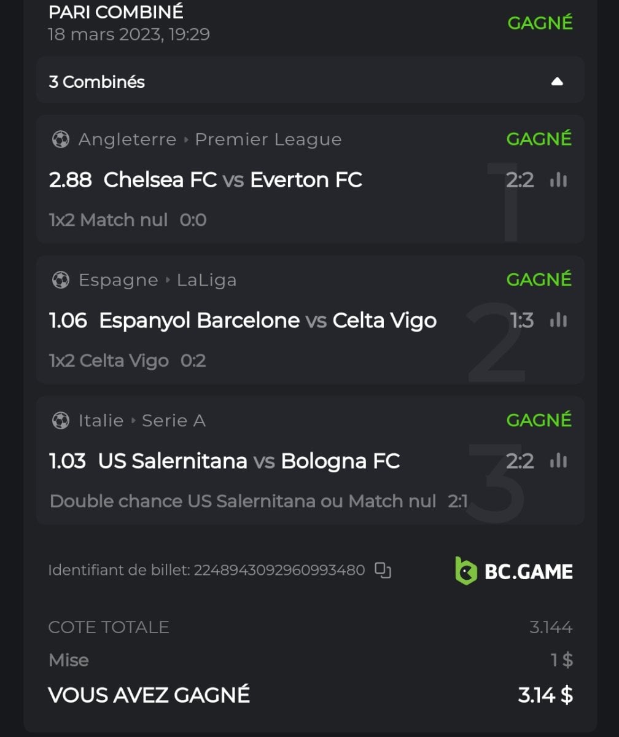Open Premier League competition link
Viewport: 619px width, 737px height.
268,139
